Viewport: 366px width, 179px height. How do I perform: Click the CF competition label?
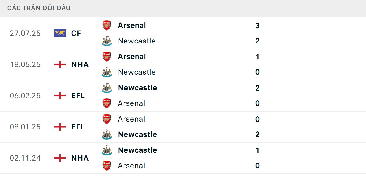click(76, 33)
